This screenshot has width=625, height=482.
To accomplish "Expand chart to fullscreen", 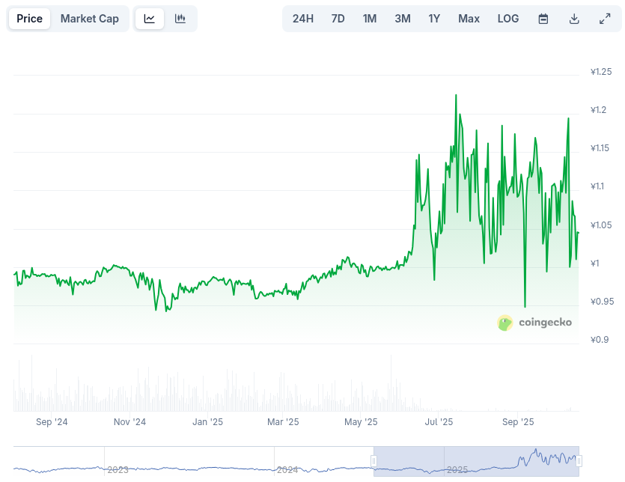I will point(605,19).
